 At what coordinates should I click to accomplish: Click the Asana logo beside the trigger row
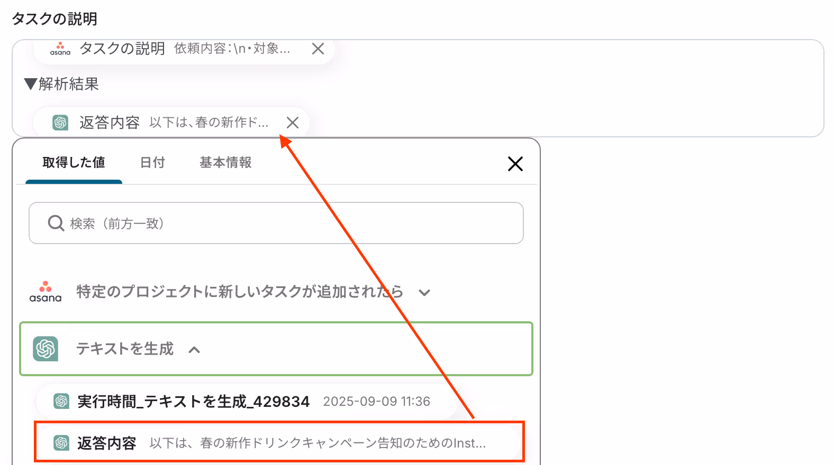point(46,292)
